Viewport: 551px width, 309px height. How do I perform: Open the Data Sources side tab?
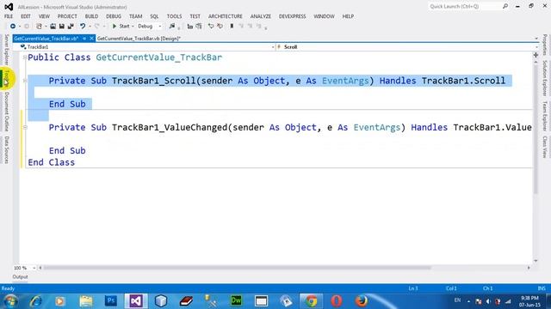(6, 150)
